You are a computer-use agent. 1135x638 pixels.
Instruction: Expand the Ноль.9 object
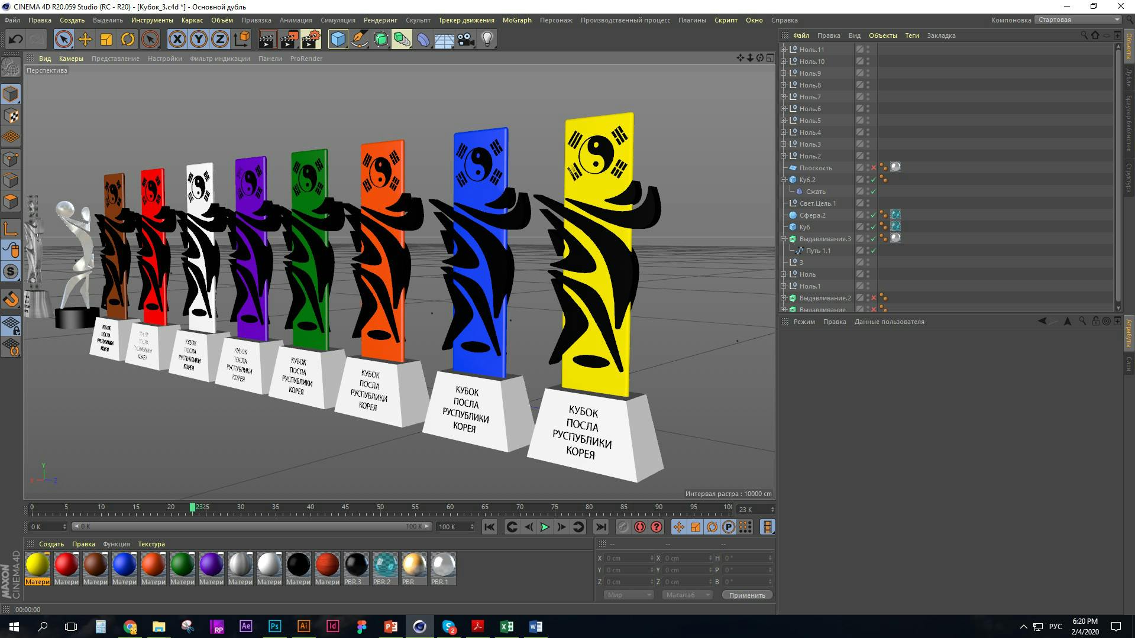click(x=784, y=73)
